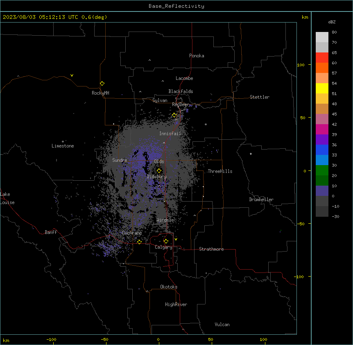353x345 pixels.
Task: Pick the slate-purple 10-0 dBZ legend swatch
Action: 322,191
